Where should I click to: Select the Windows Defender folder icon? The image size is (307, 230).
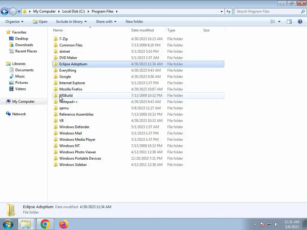point(55,127)
